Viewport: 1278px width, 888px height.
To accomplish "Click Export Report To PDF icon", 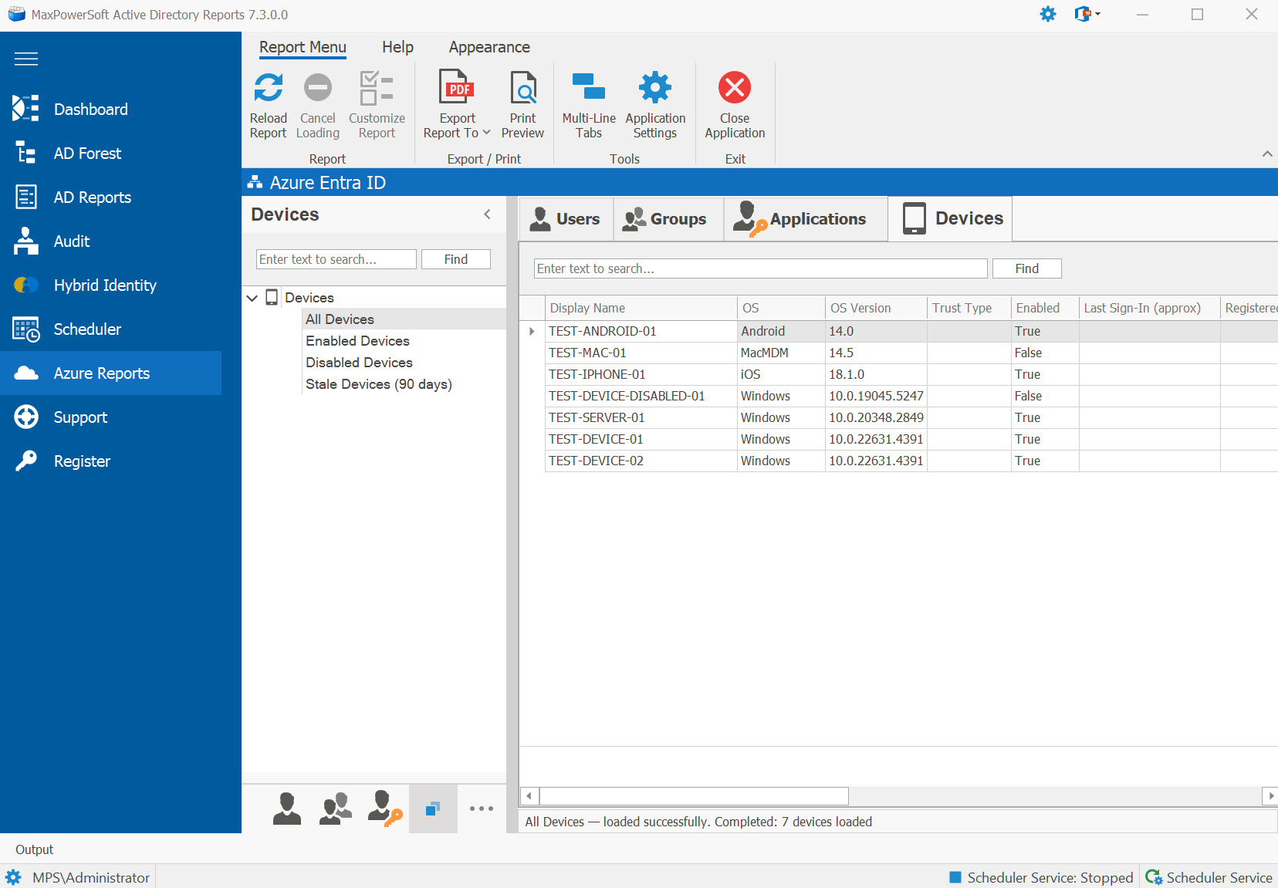I will point(457,88).
